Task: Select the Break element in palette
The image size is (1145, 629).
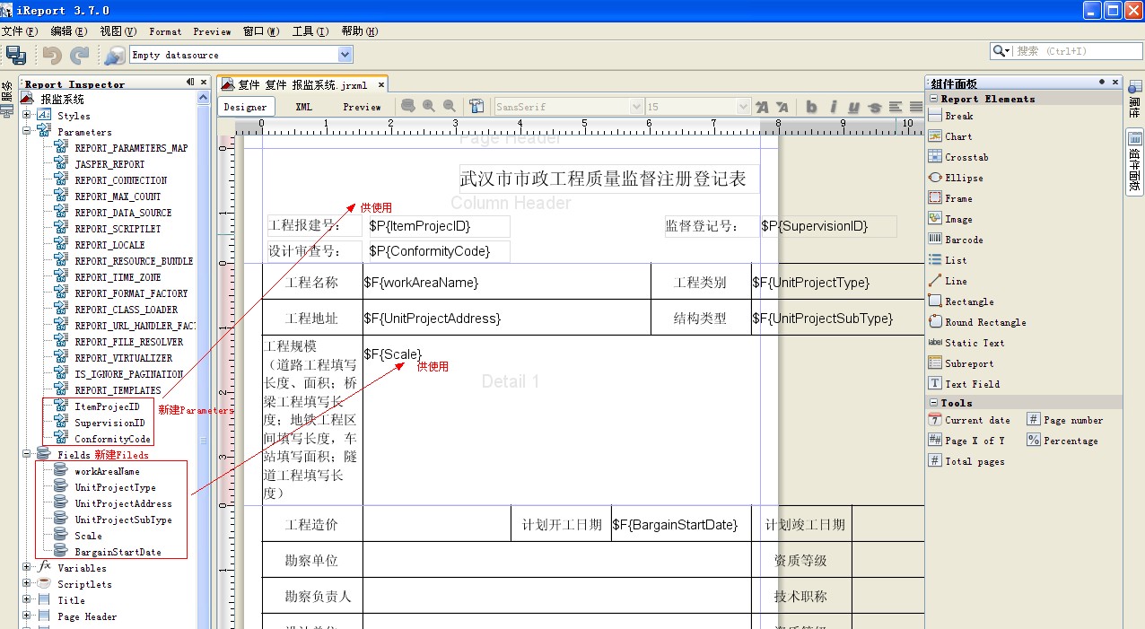Action: 951,116
